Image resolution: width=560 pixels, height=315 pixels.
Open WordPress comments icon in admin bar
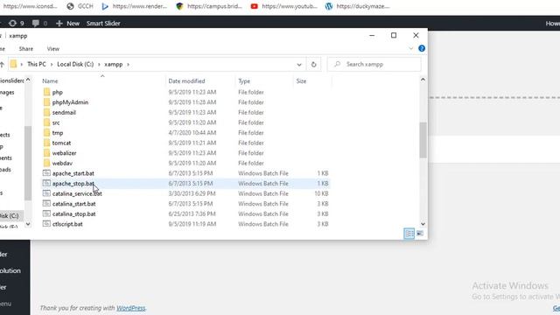(x=35, y=24)
